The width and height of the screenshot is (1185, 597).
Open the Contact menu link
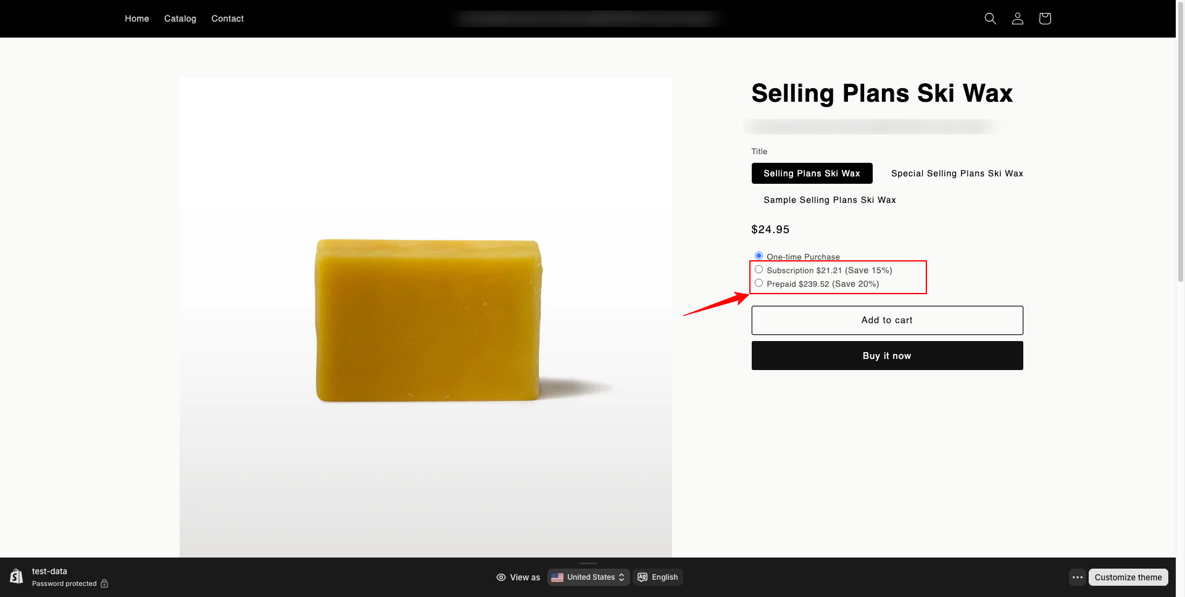coord(227,19)
